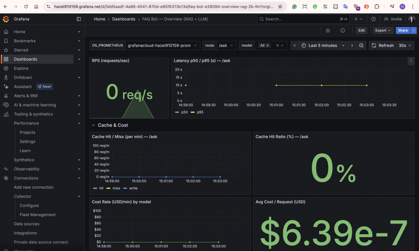Click the Refresh button
Viewport: 419px width, 251px height.
(x=383, y=45)
